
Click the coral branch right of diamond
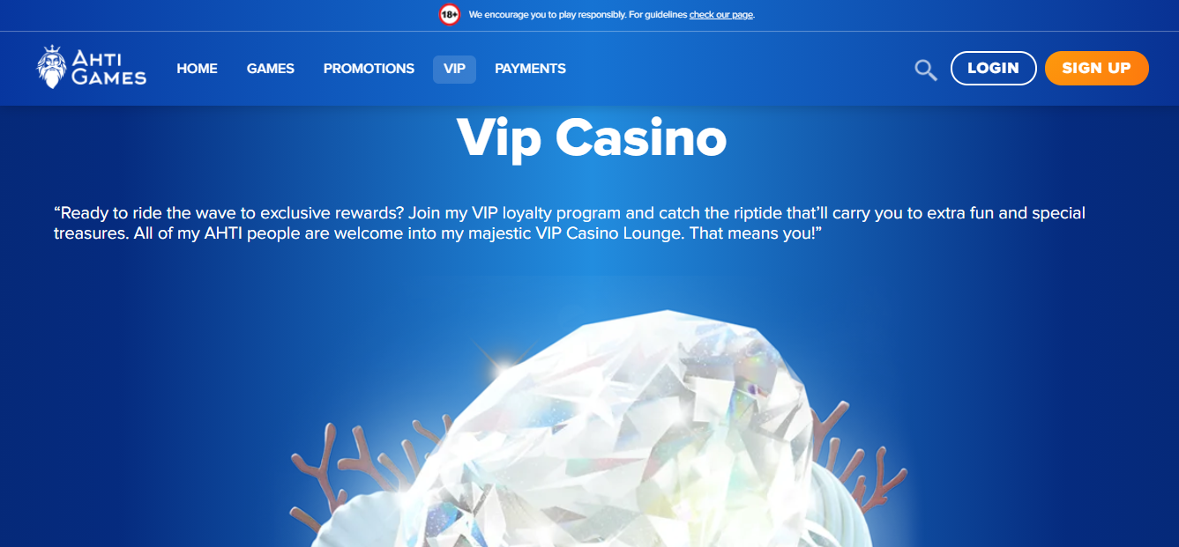pos(860,462)
